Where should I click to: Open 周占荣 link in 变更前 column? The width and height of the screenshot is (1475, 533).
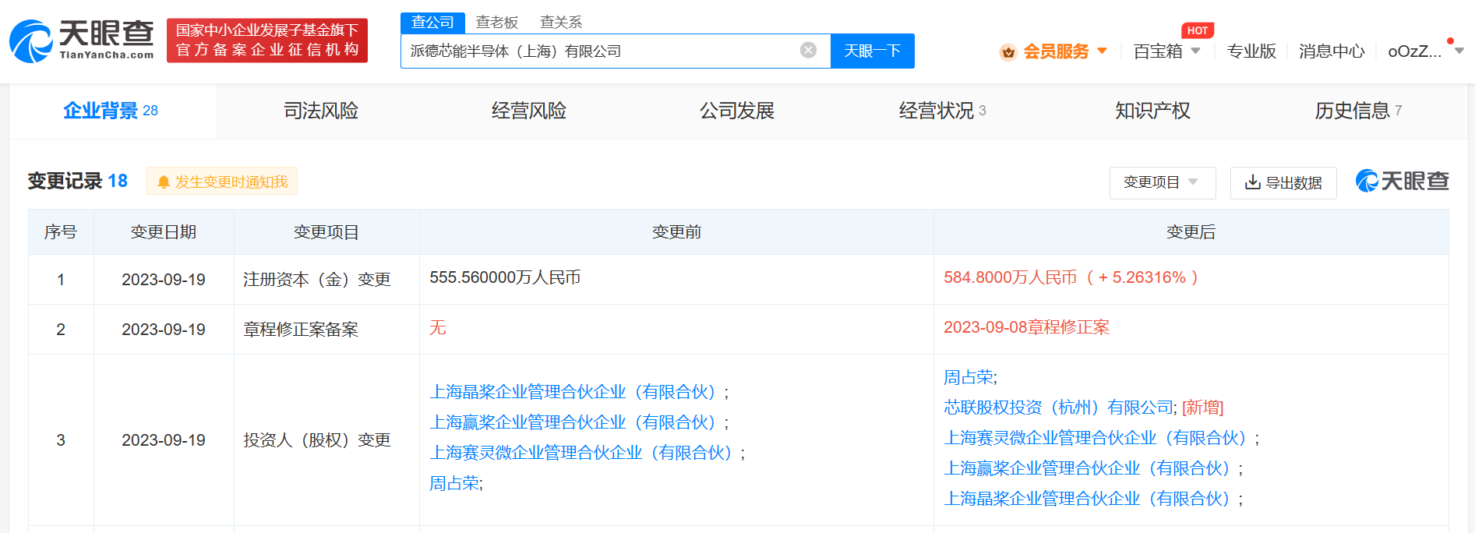[x=454, y=483]
